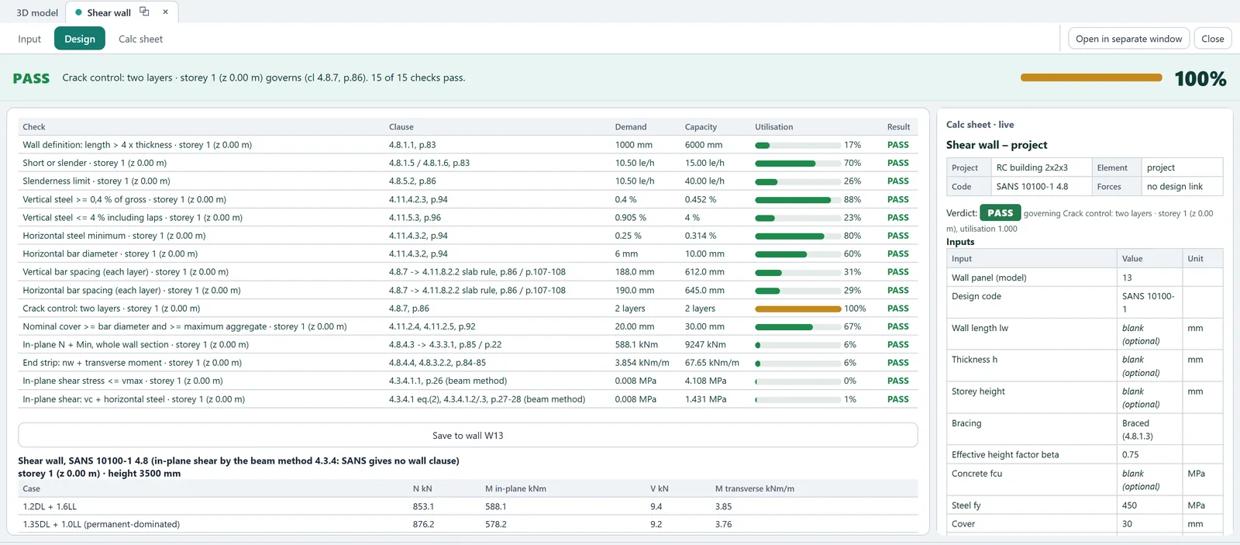Screen dimensions: 1240x545
Task: Select the Horizontal steel minimum check row
Action: [468, 236]
